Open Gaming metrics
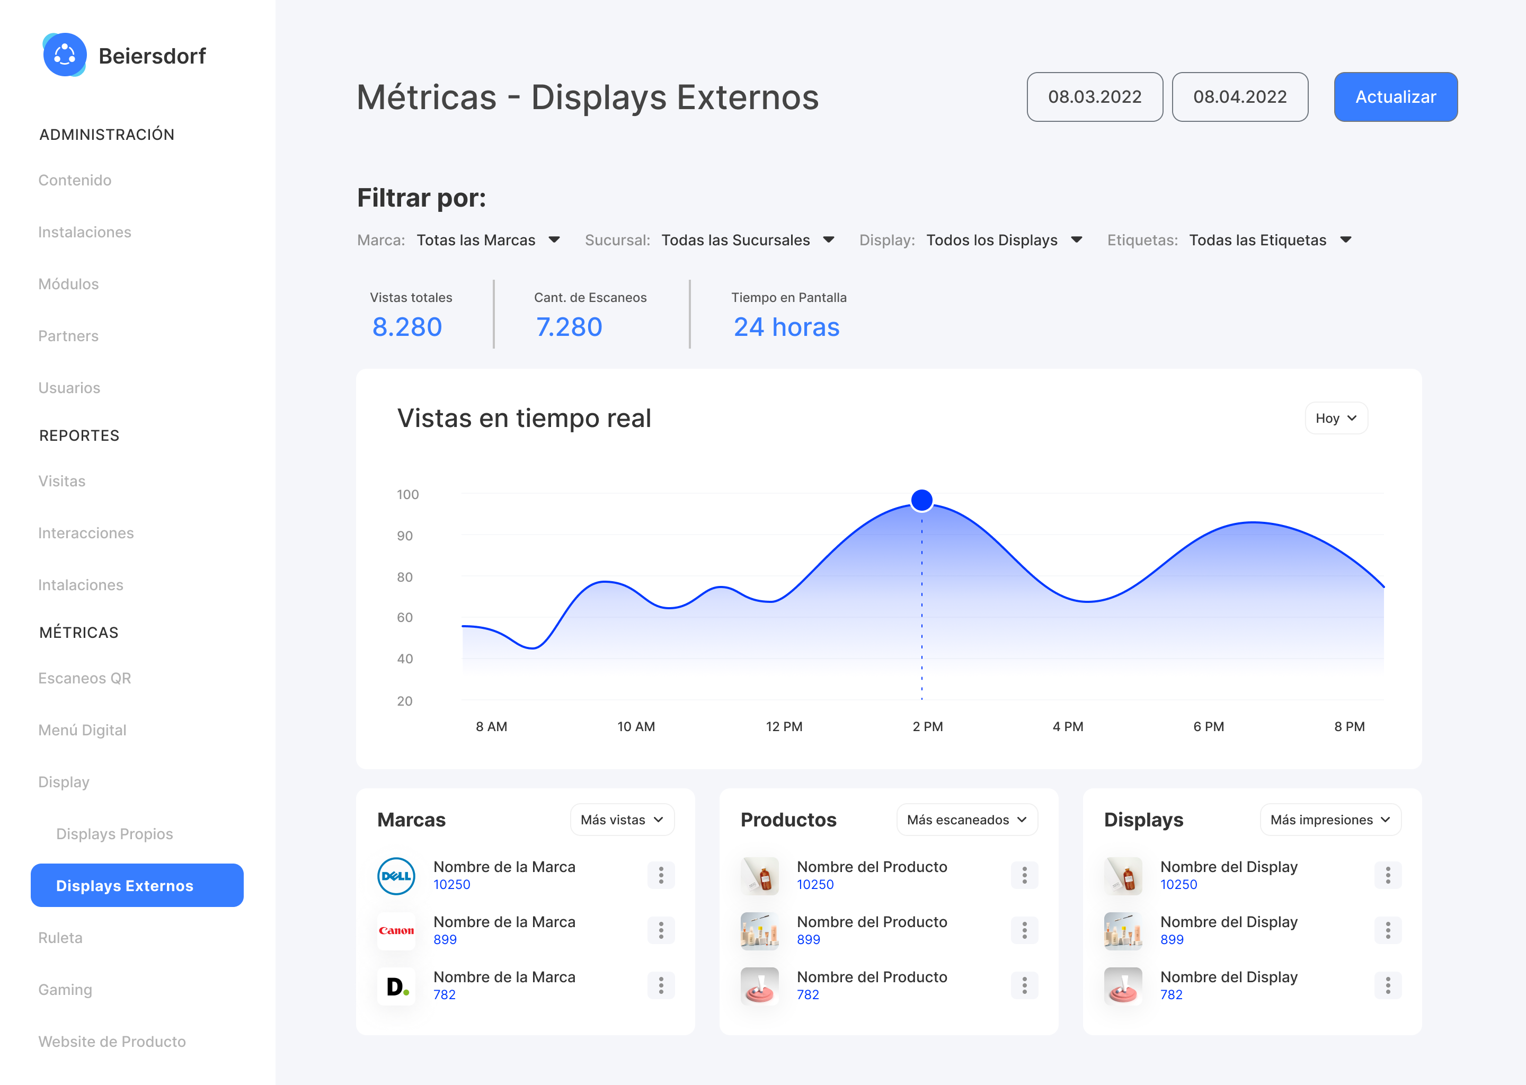This screenshot has height=1085, width=1526. pos(65,990)
